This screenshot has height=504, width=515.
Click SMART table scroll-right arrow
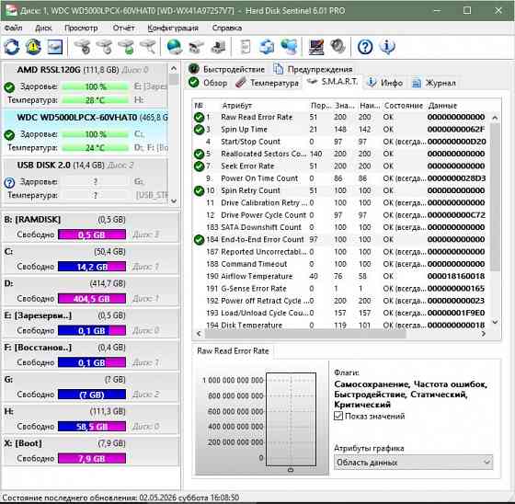coord(483,334)
